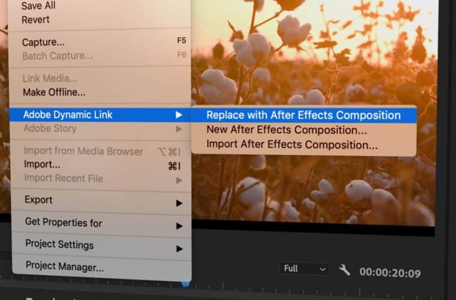
Task: Select the Revert menu entry
Action: 35,19
